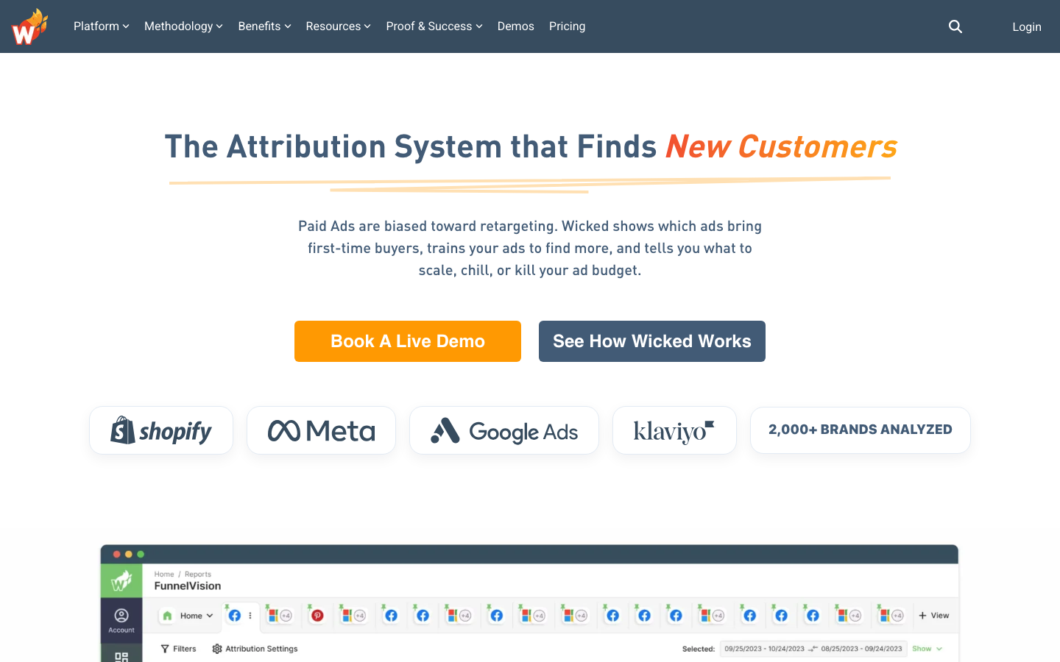Select the Meta logo badge
The height and width of the screenshot is (662, 1060).
click(322, 430)
